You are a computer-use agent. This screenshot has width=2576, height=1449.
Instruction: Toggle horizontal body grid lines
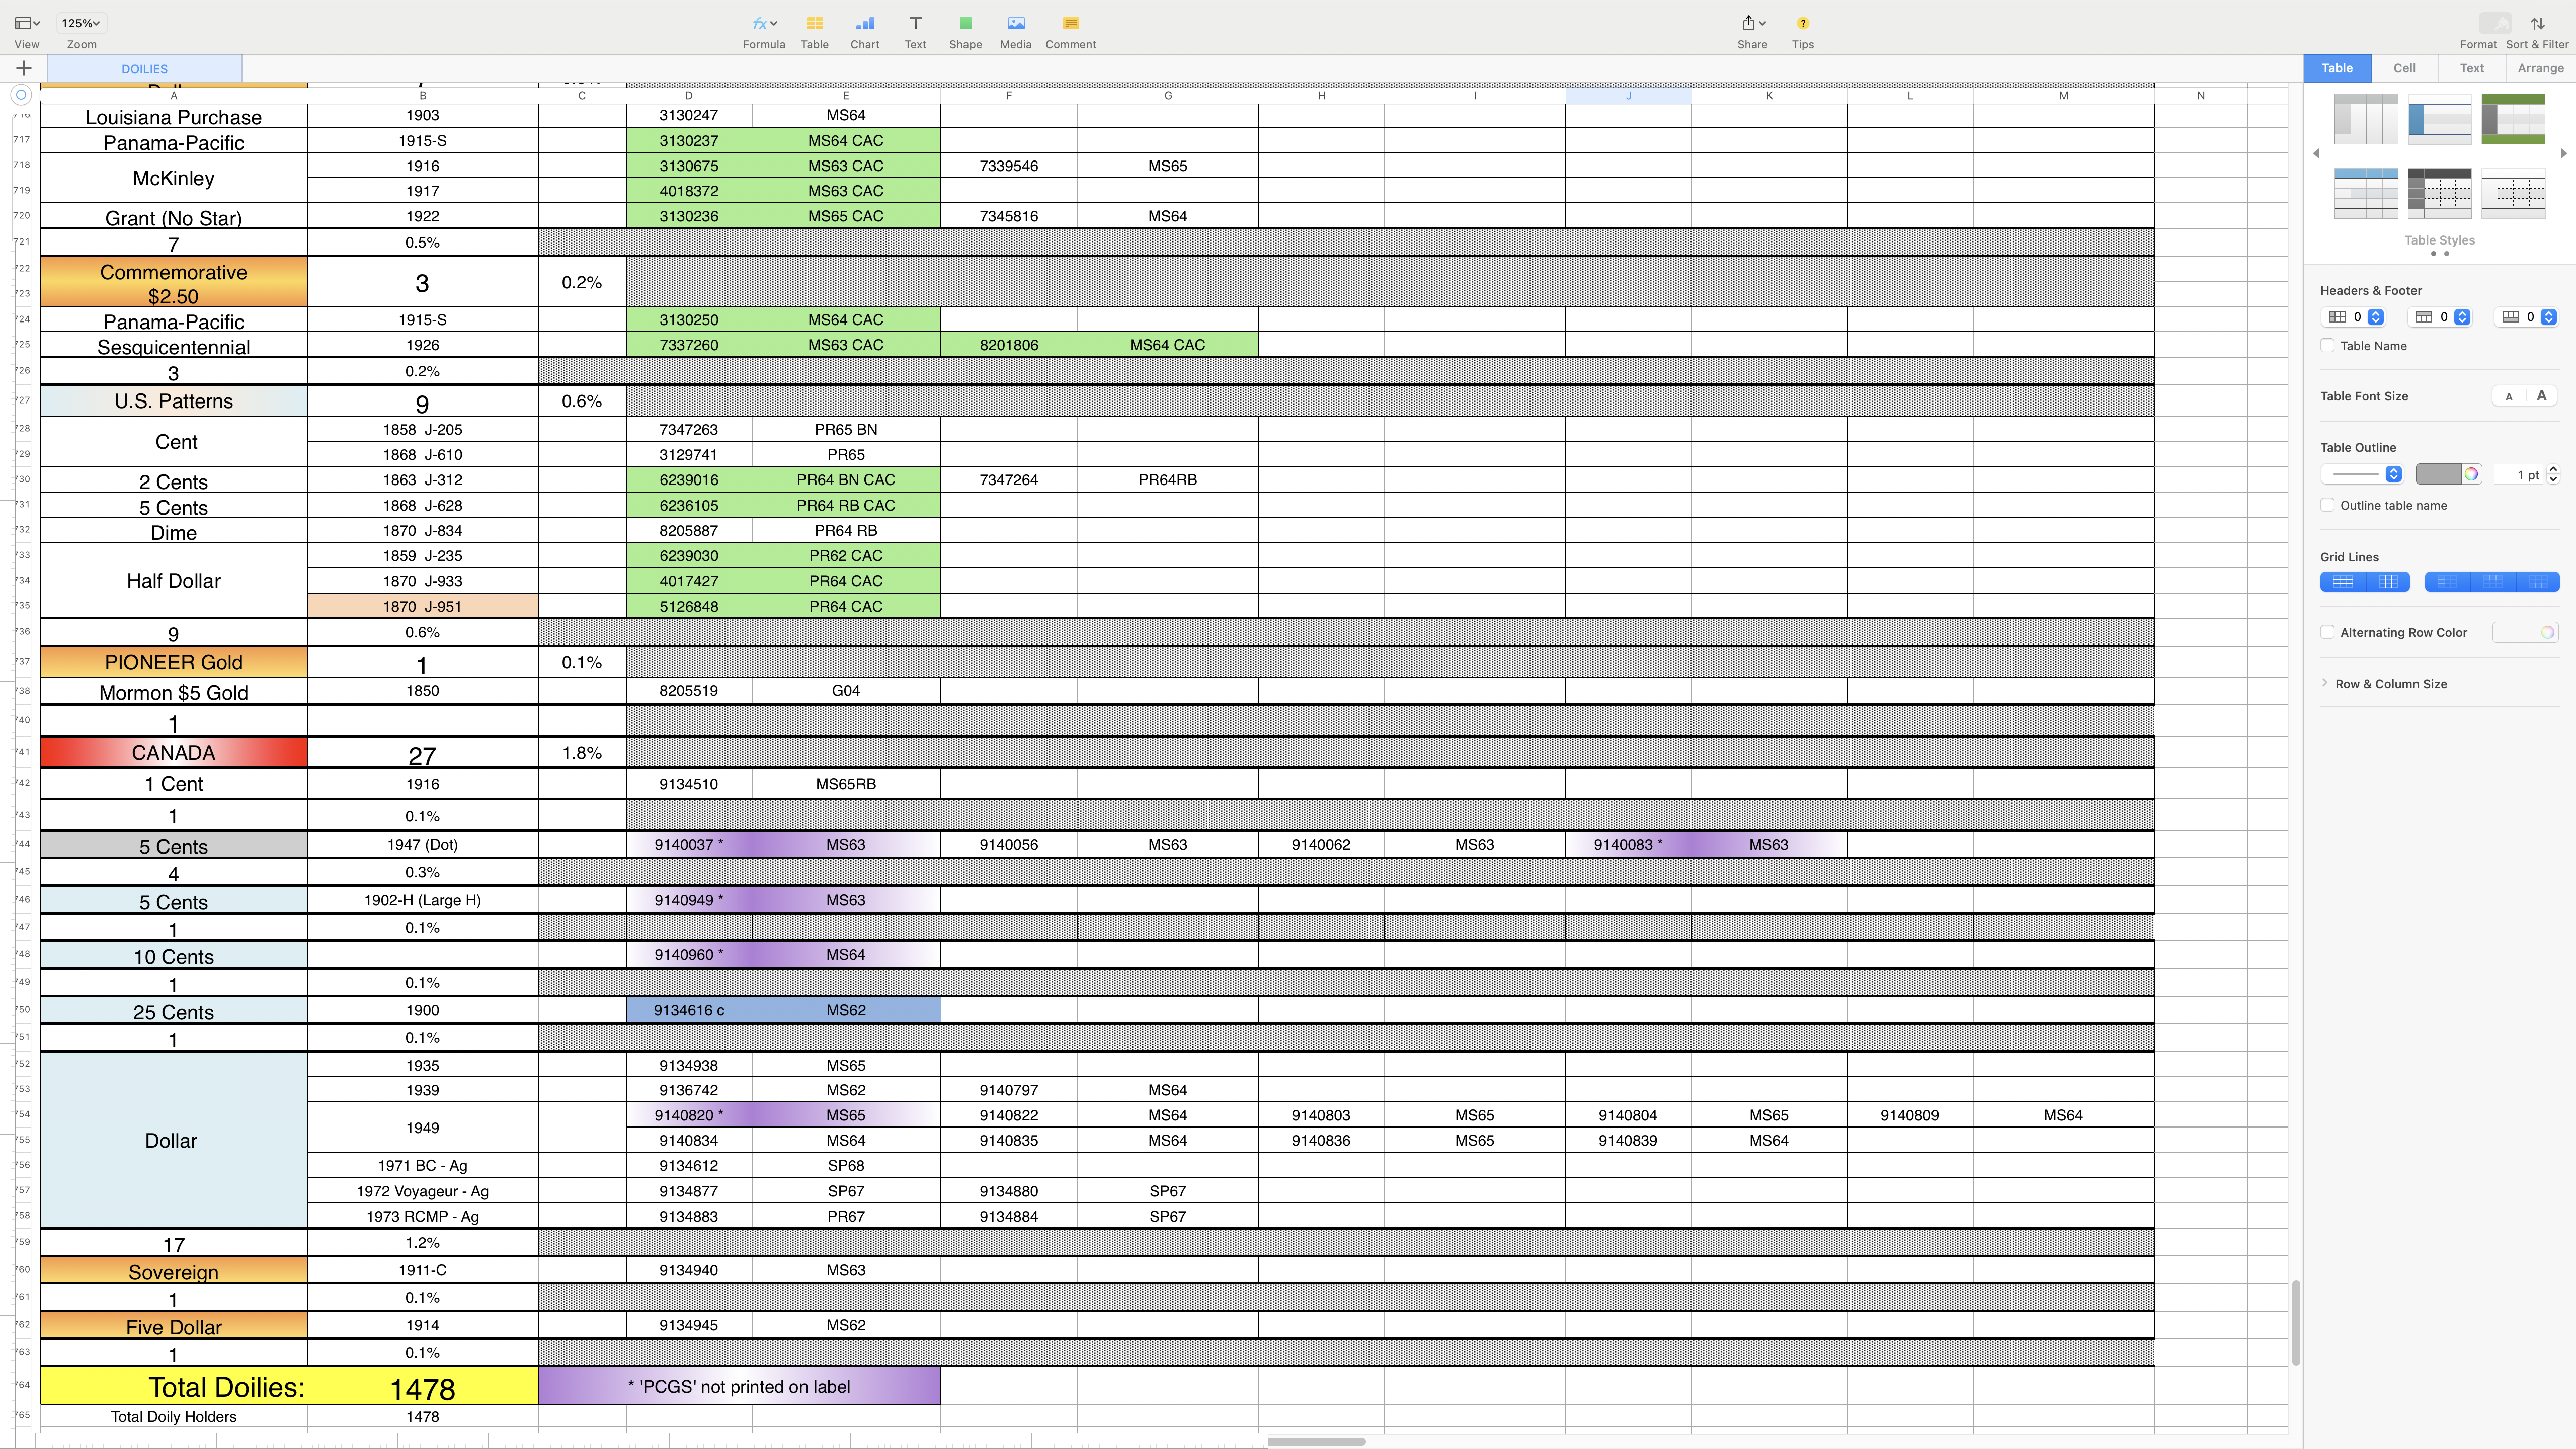(2342, 582)
